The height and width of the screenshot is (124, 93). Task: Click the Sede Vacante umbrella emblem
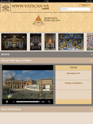(x=38, y=21)
